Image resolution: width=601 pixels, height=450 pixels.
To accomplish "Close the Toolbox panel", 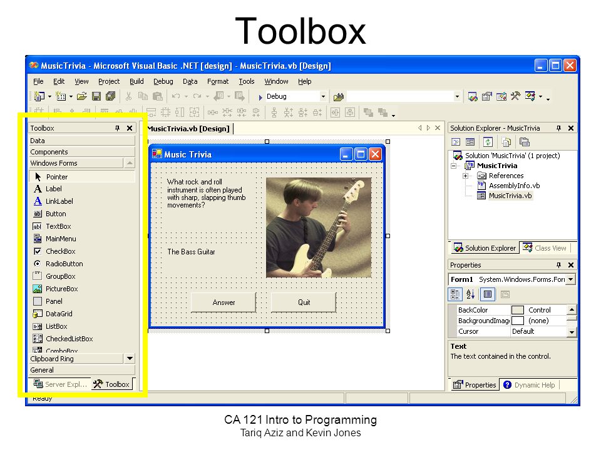I will (130, 128).
